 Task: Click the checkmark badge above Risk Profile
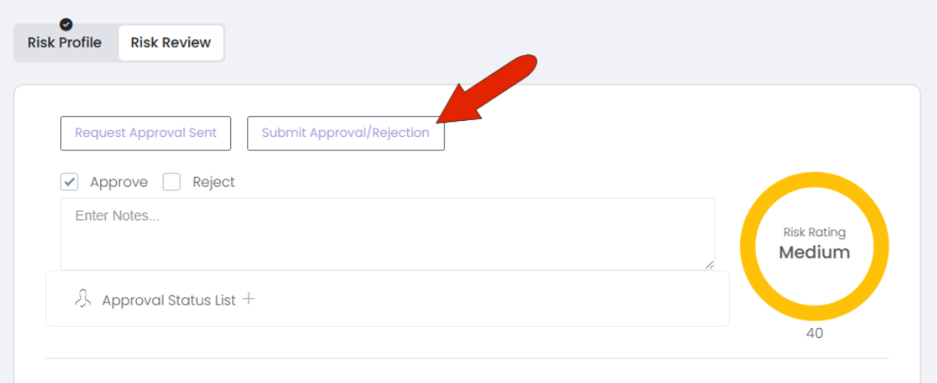pyautogui.click(x=66, y=24)
